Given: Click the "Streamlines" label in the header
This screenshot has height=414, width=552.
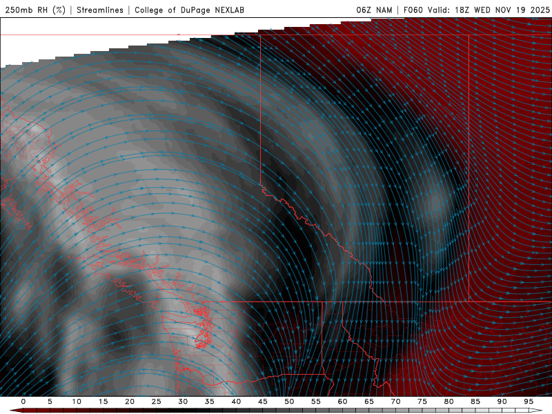Looking at the screenshot, I should coord(100,10).
